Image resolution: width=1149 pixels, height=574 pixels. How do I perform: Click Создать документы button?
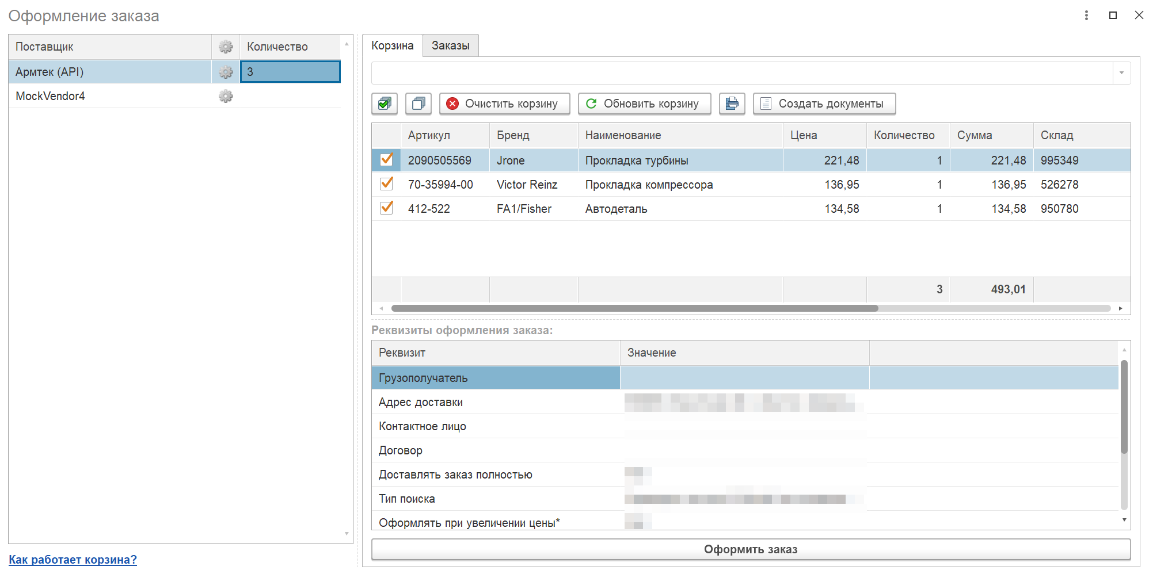[824, 104]
